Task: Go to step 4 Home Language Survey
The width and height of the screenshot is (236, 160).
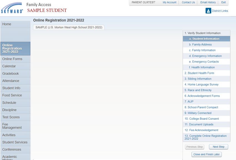Action: pos(201,84)
